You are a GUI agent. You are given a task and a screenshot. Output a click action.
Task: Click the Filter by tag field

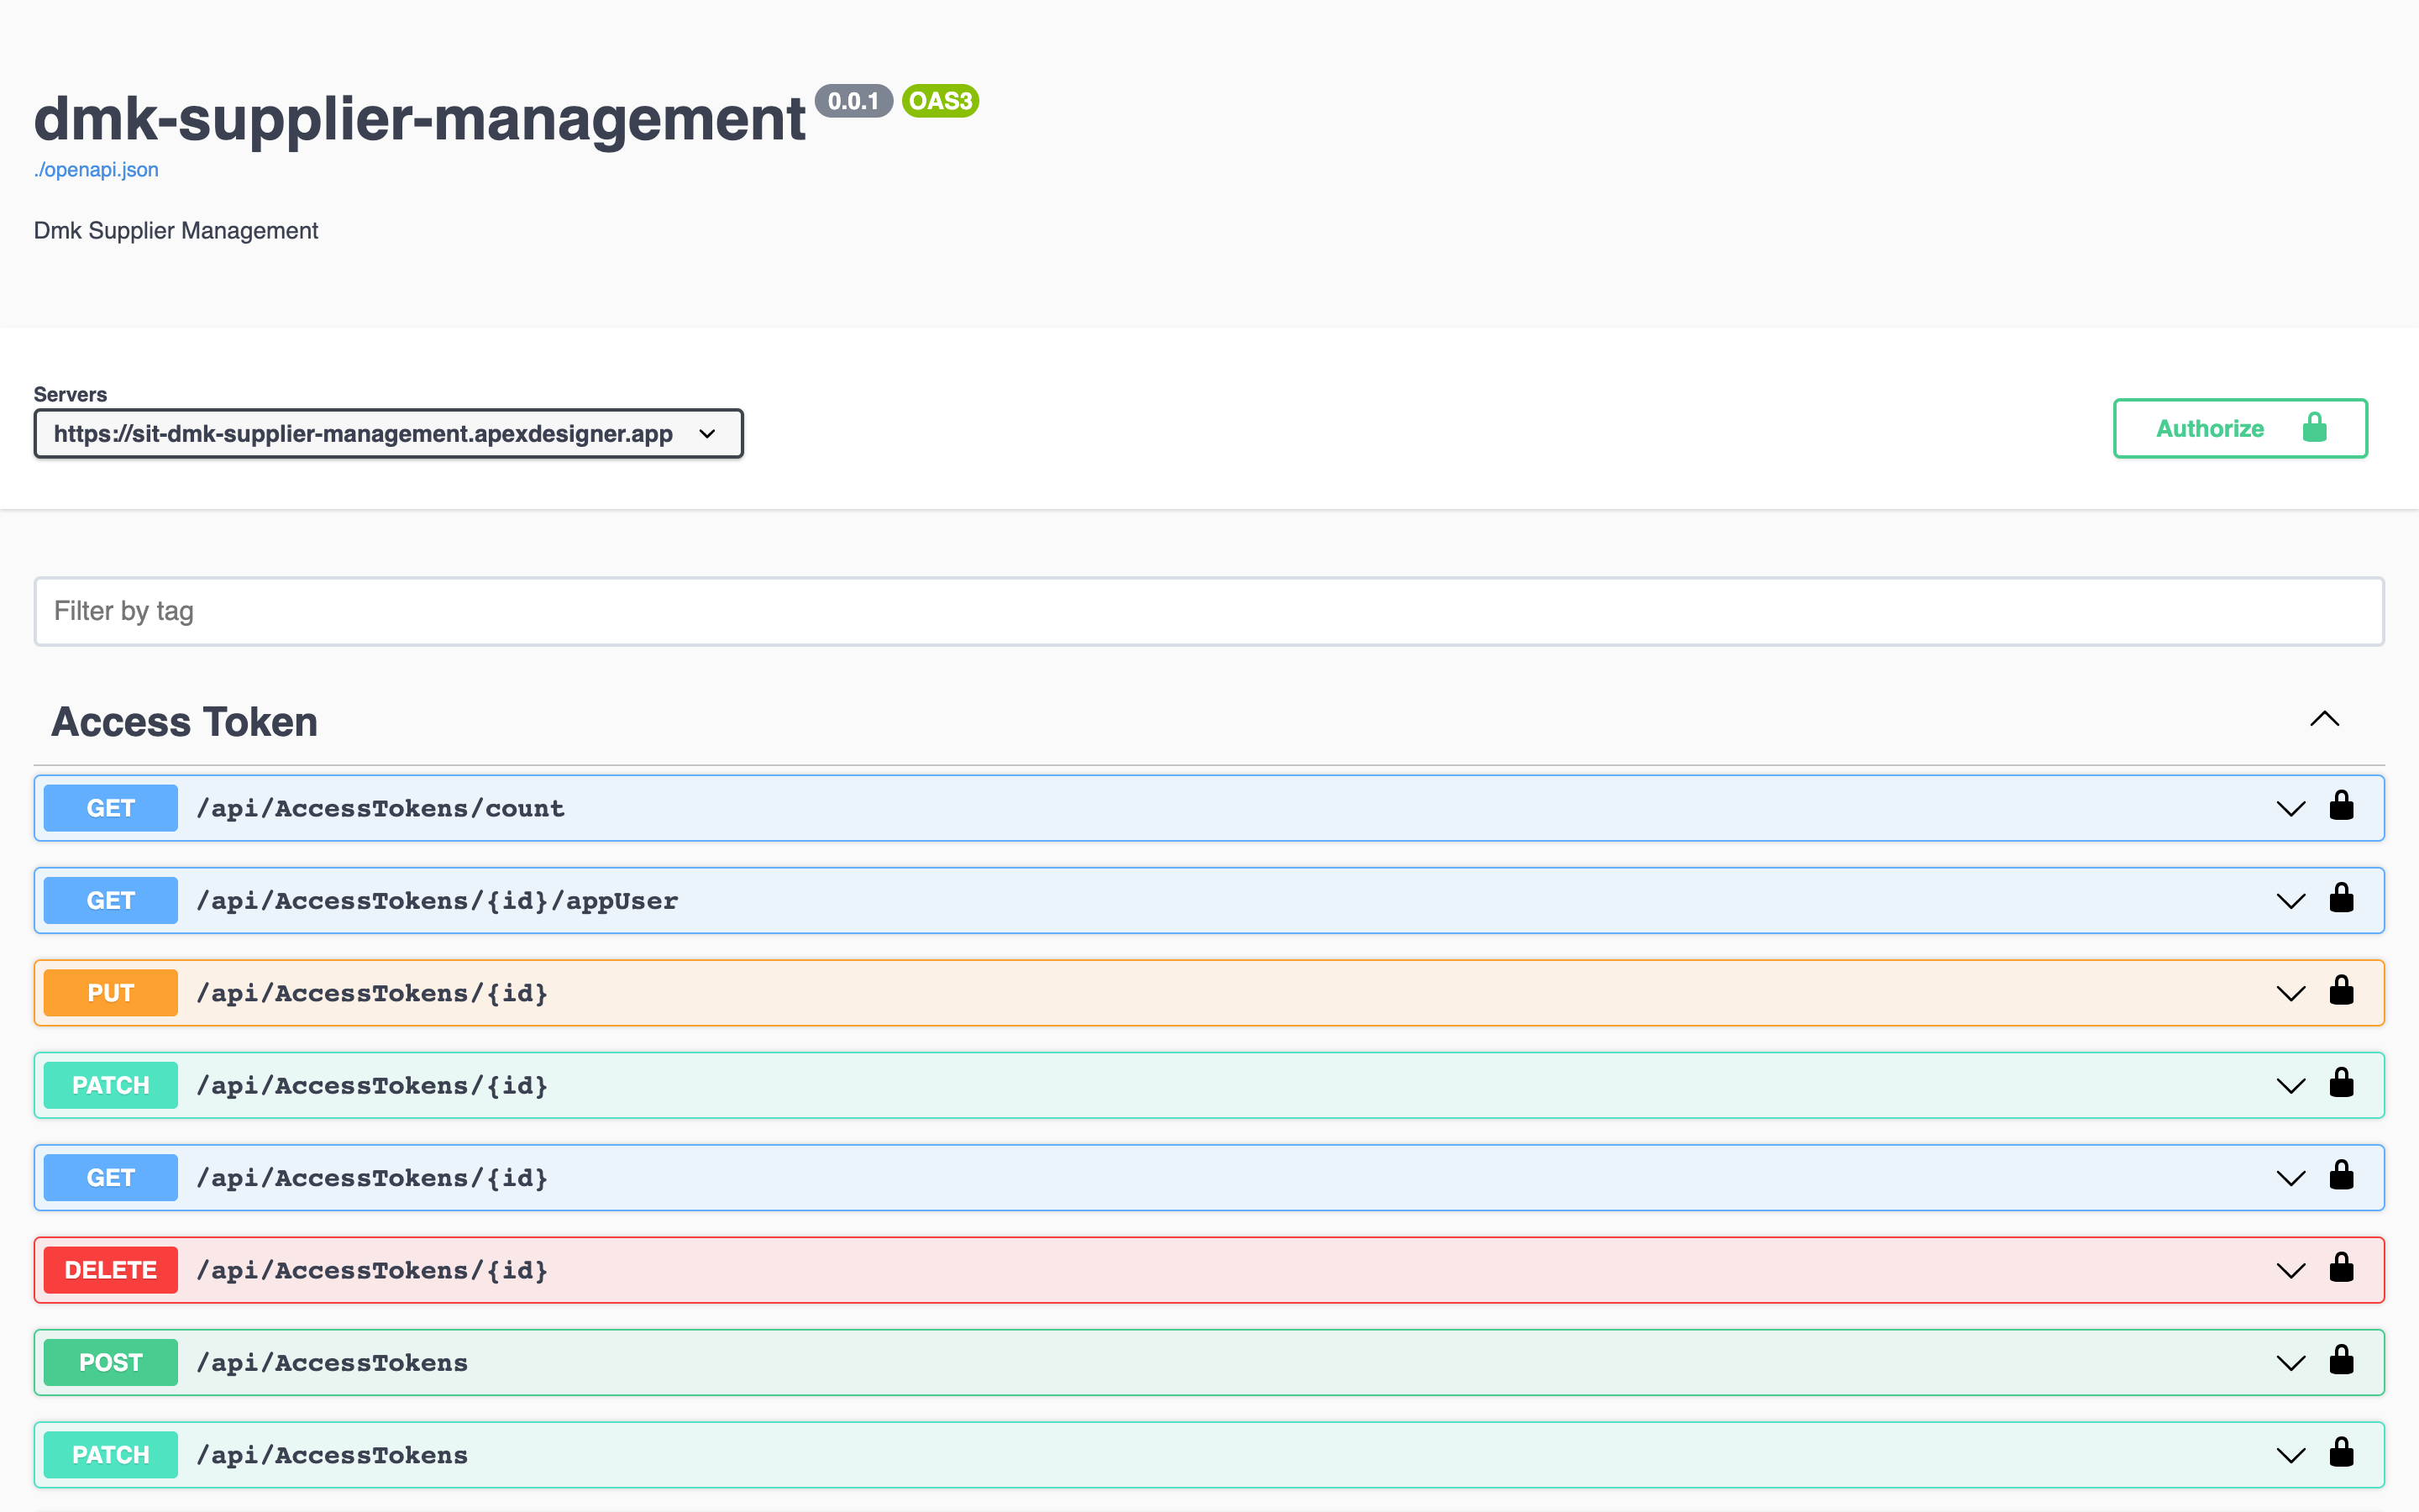[1209, 611]
